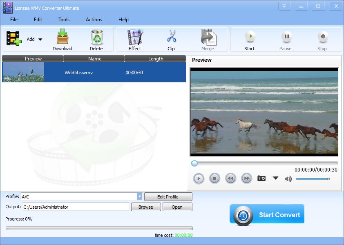344x245 pixels.
Task: Open the Edit menu
Action: coord(38,20)
